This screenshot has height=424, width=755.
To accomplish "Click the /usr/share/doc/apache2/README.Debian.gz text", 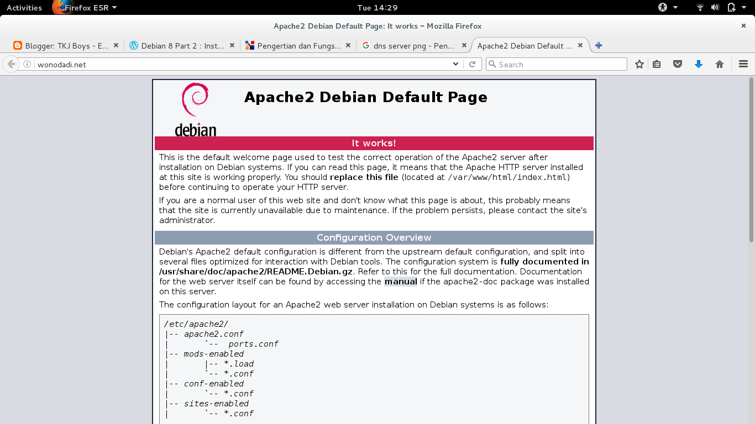I will click(256, 272).
